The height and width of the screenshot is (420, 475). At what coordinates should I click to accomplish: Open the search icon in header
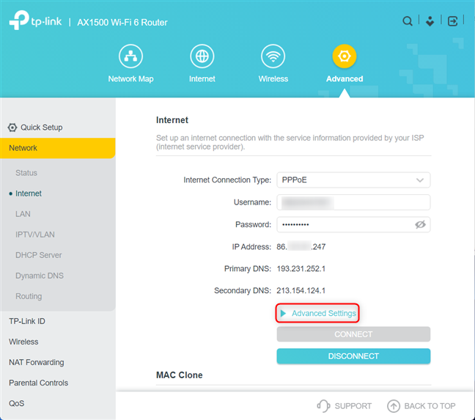click(x=407, y=21)
